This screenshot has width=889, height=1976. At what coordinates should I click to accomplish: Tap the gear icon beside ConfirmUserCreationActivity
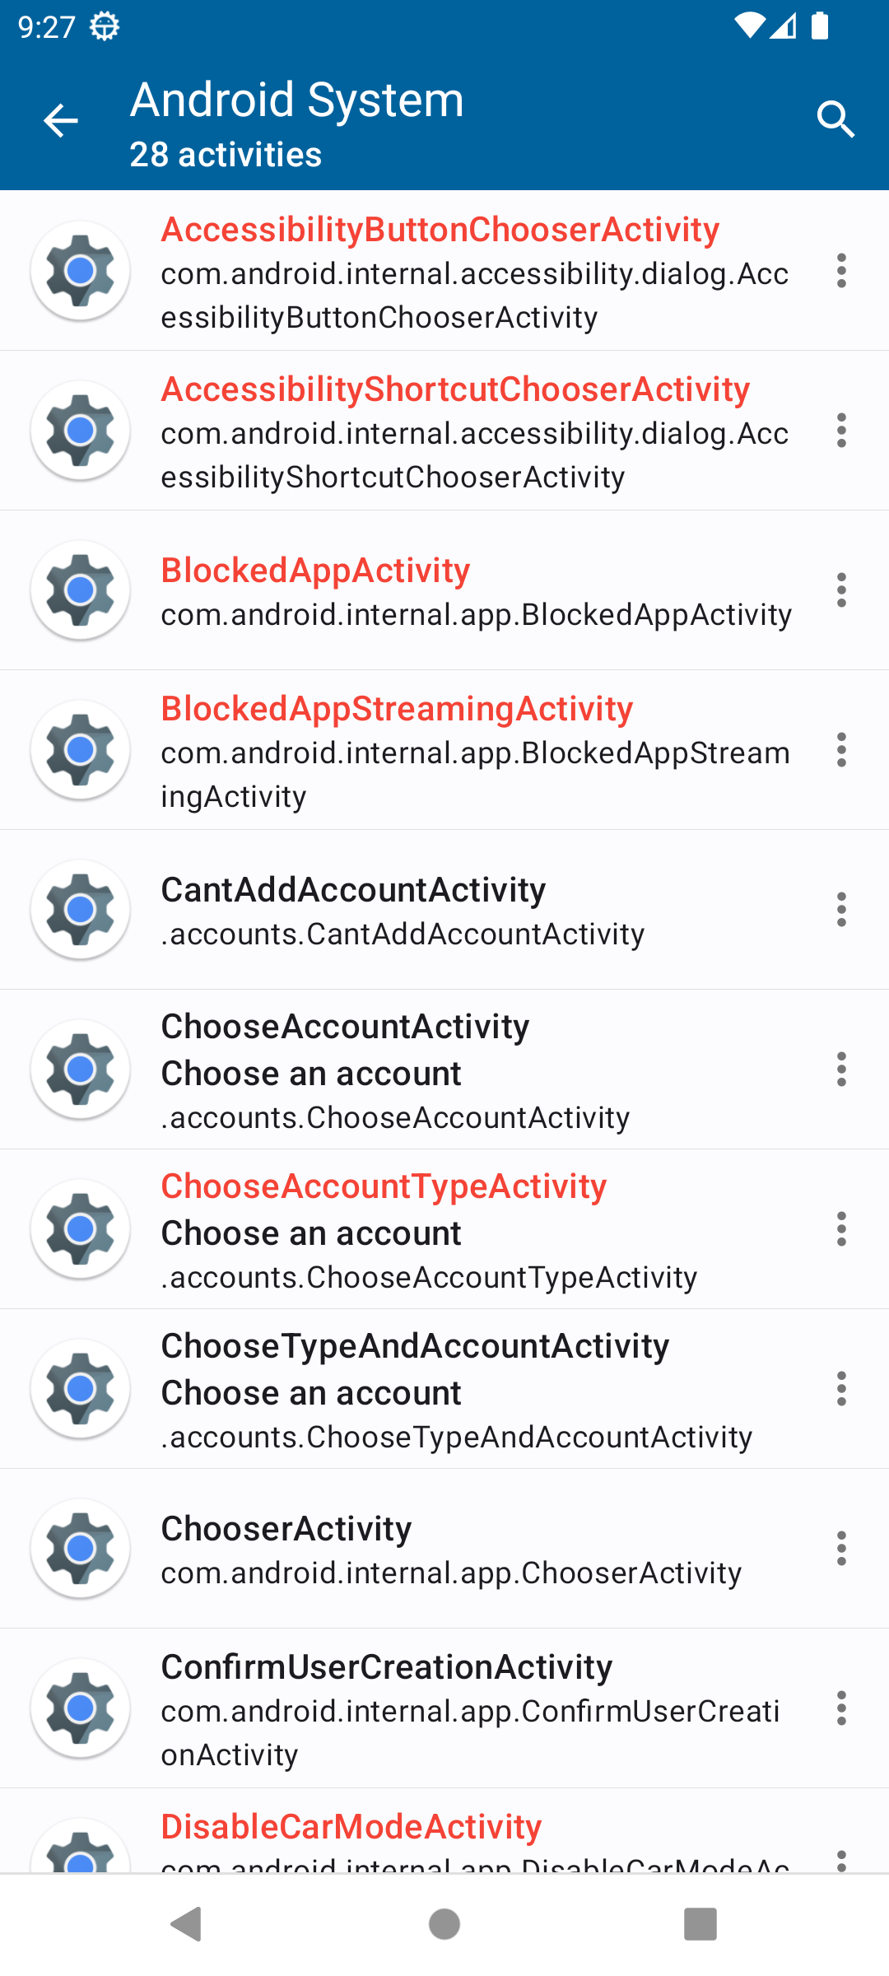coord(81,1708)
